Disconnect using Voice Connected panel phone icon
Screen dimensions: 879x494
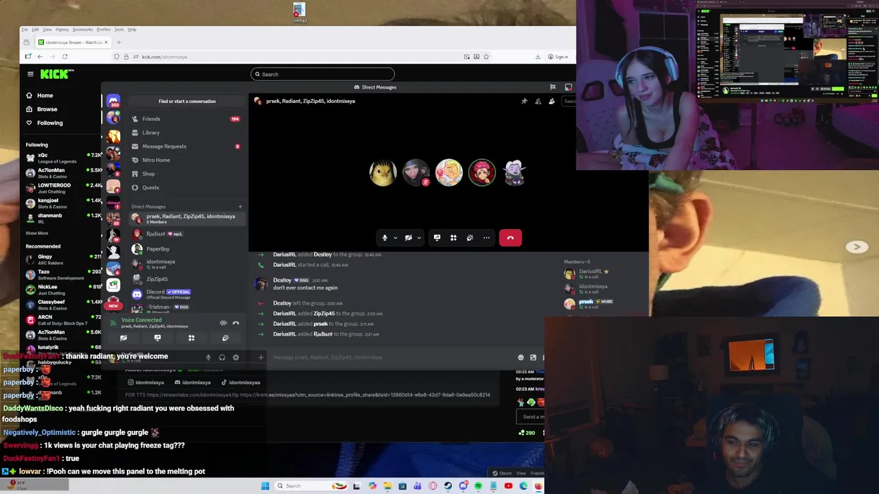click(236, 322)
